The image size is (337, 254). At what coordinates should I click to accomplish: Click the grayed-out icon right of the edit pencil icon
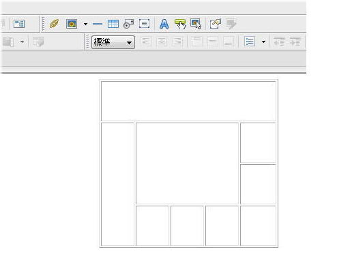231,24
